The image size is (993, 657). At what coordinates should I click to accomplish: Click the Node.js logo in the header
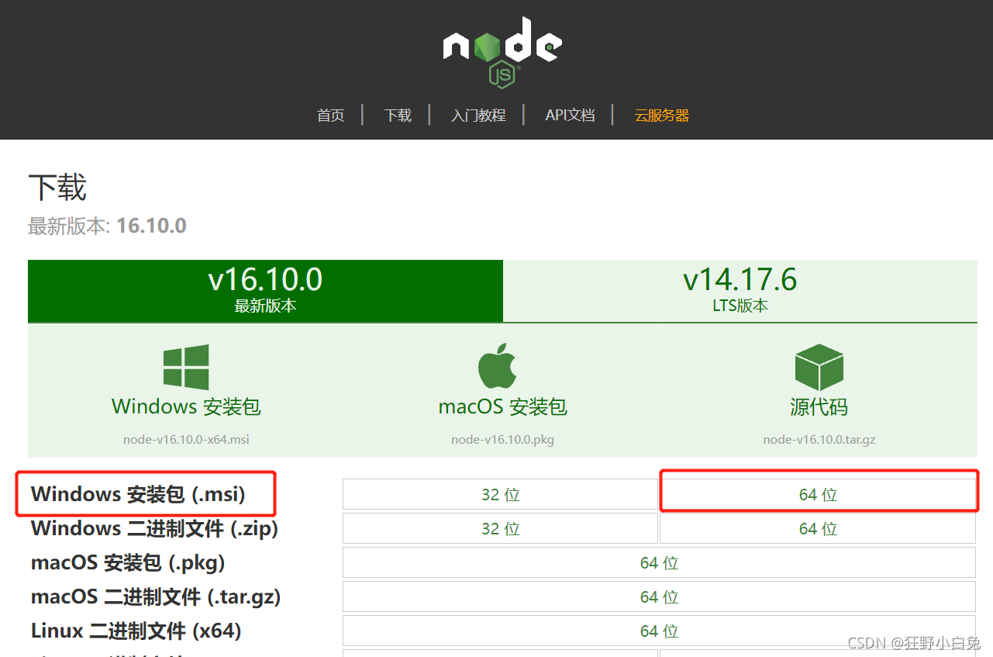pyautogui.click(x=502, y=52)
